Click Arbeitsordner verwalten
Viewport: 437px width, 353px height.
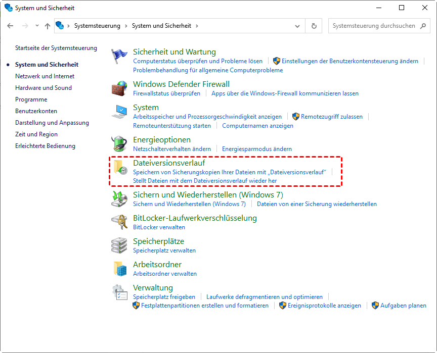point(165,274)
